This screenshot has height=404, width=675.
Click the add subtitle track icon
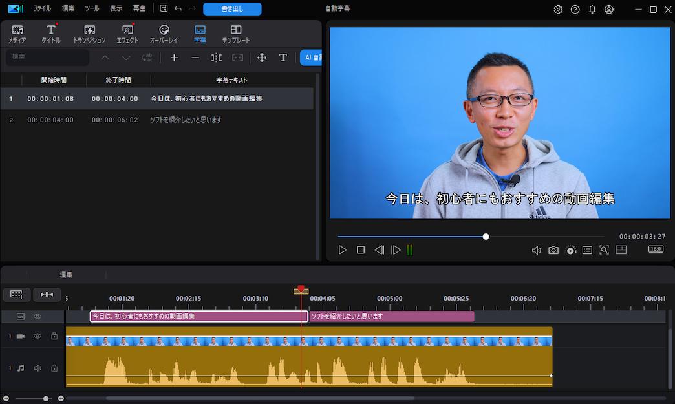pyautogui.click(x=16, y=294)
